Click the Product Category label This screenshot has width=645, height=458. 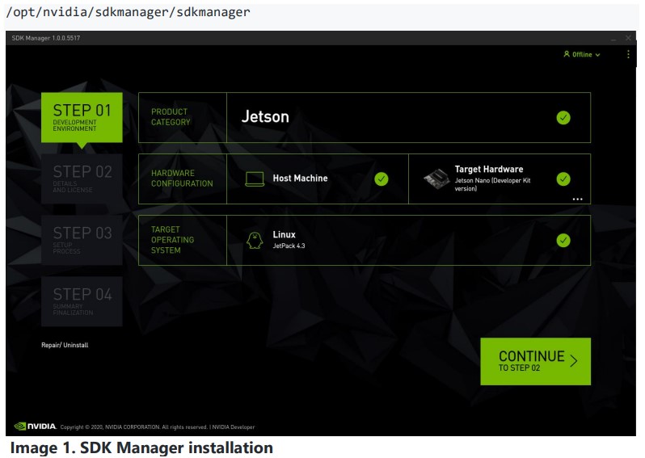171,117
